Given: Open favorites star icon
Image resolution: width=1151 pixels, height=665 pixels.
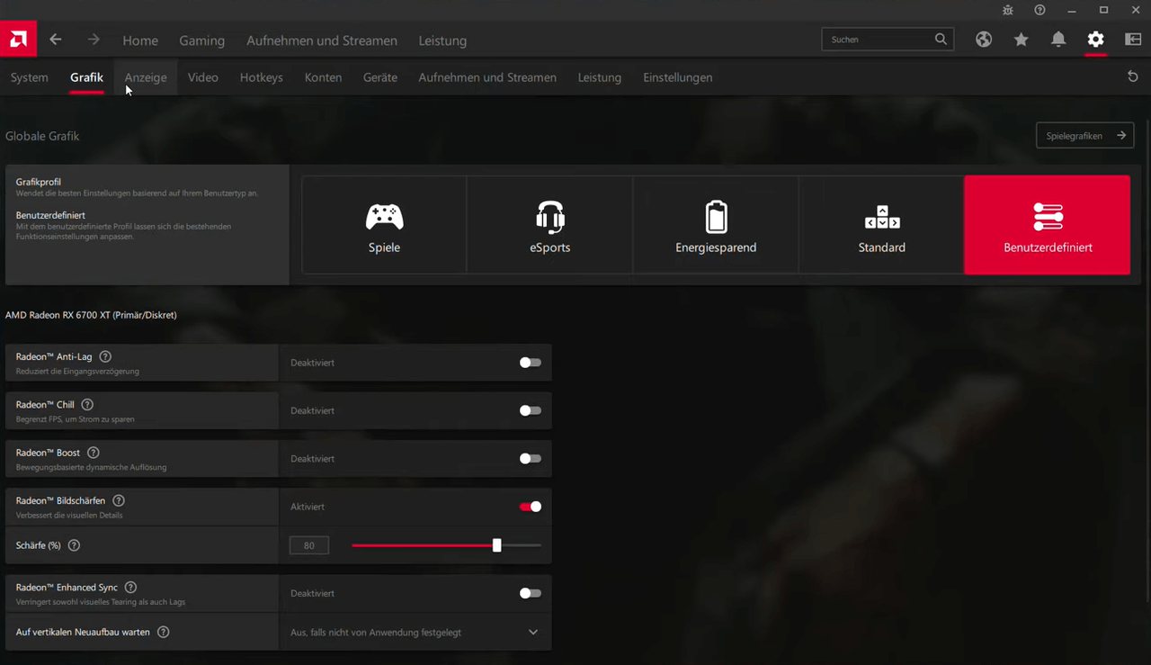Looking at the screenshot, I should [x=1021, y=40].
